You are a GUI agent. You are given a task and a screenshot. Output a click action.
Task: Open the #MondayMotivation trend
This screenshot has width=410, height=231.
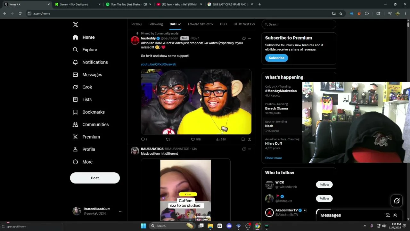click(x=281, y=91)
